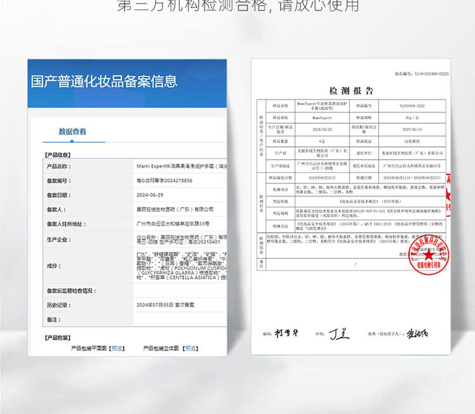Select the 备注 label cell in filing form
The image size is (475, 414).
pyautogui.click(x=88, y=319)
